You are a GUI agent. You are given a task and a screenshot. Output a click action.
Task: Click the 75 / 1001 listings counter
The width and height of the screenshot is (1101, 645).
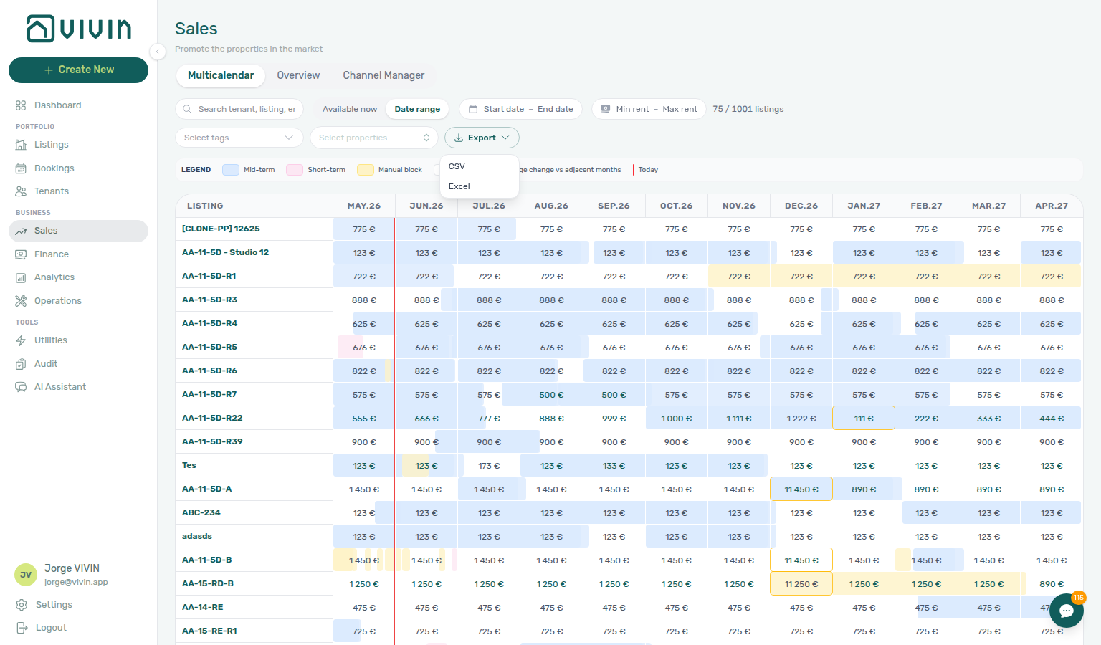coord(748,109)
